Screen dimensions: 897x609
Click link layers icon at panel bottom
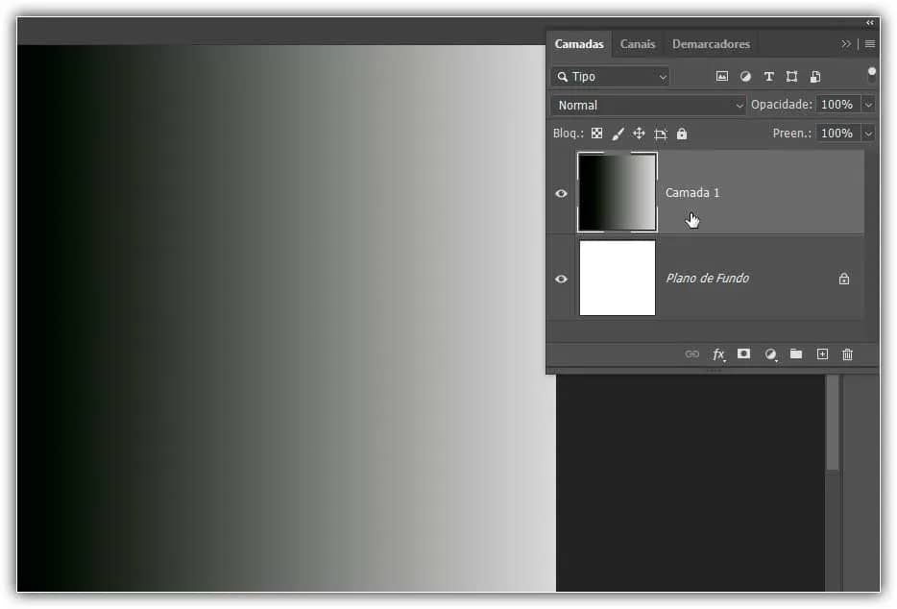[x=692, y=353]
